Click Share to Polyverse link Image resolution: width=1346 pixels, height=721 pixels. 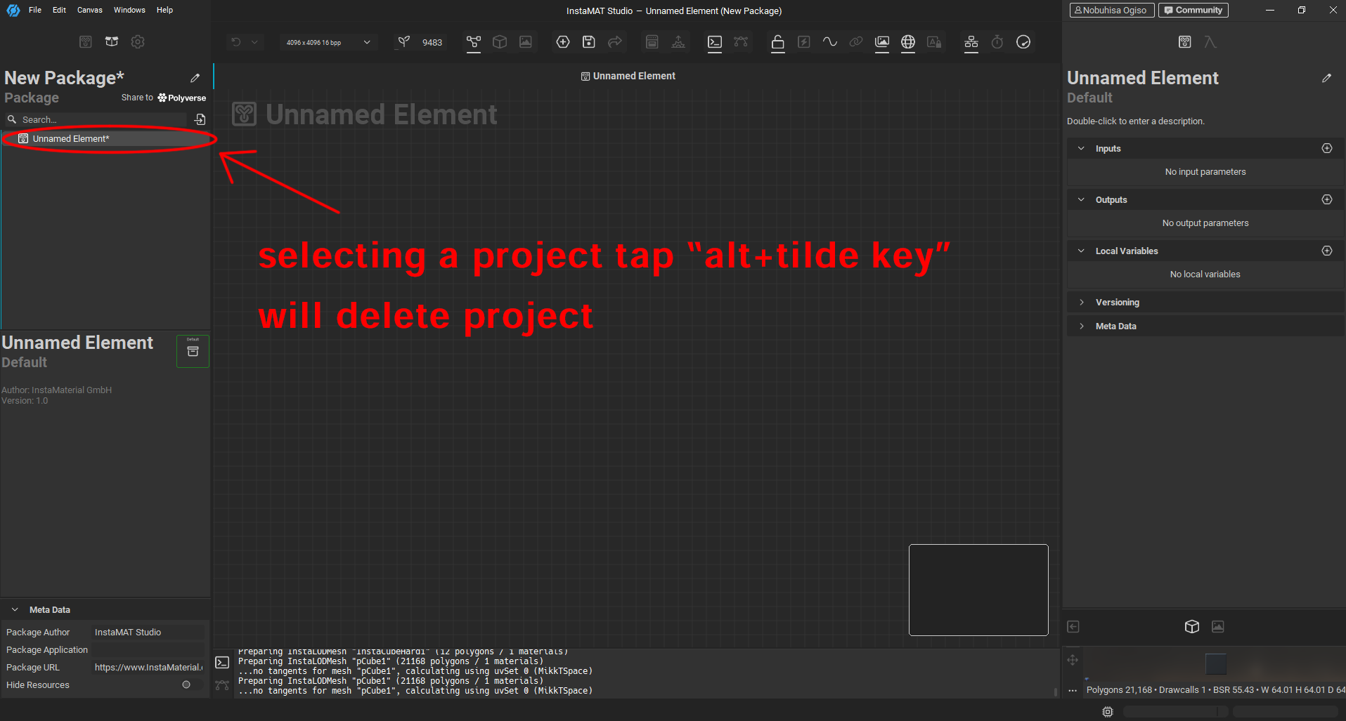[x=164, y=98]
